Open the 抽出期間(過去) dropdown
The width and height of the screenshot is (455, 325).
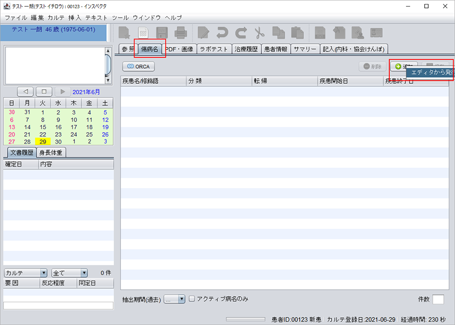pos(175,299)
